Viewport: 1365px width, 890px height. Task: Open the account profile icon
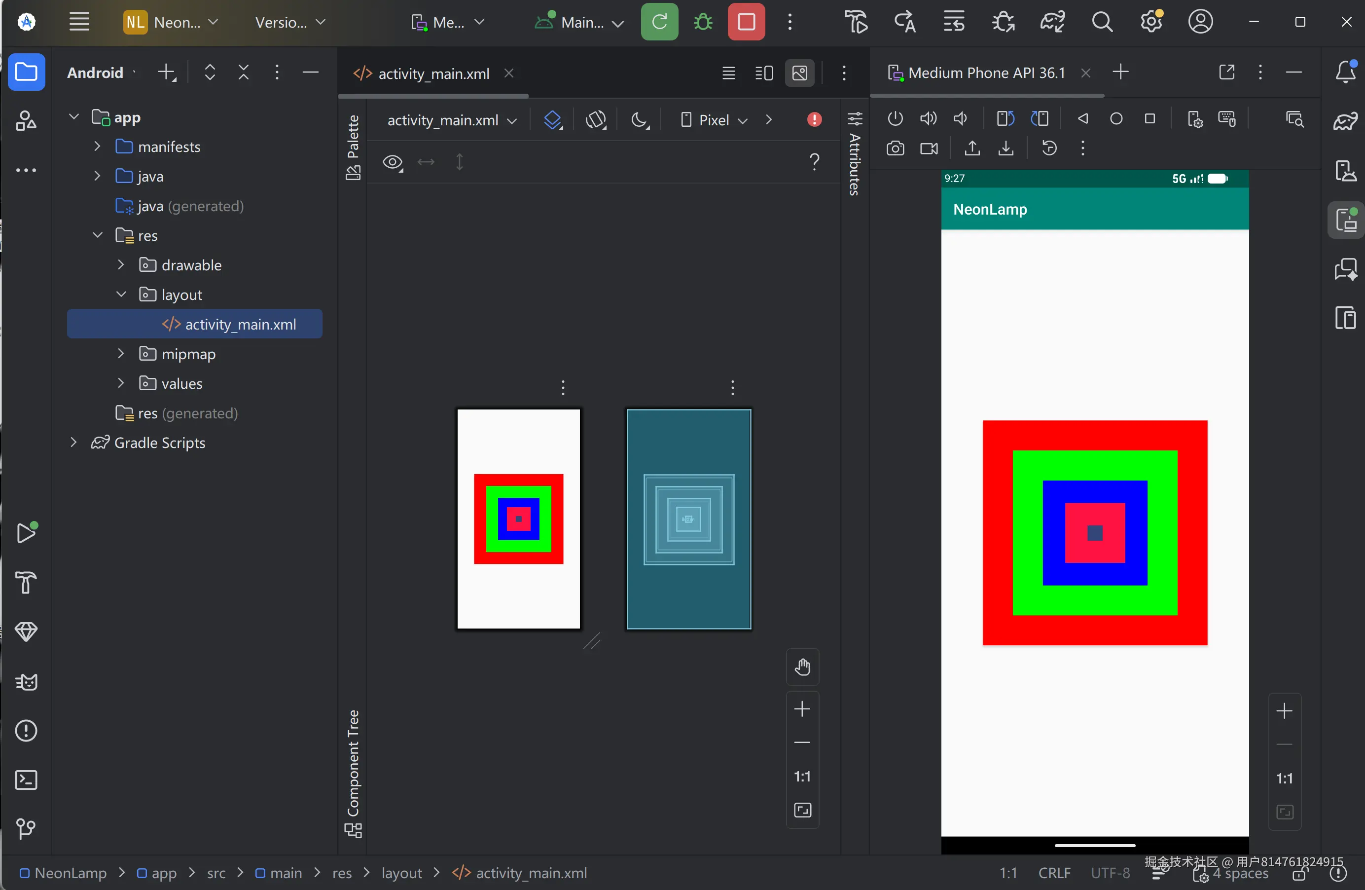(x=1200, y=22)
